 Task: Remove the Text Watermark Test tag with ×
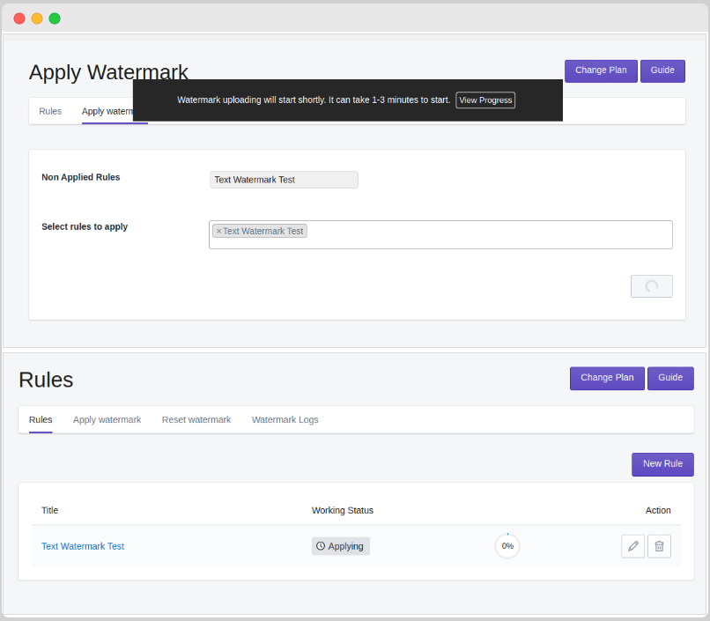218,232
